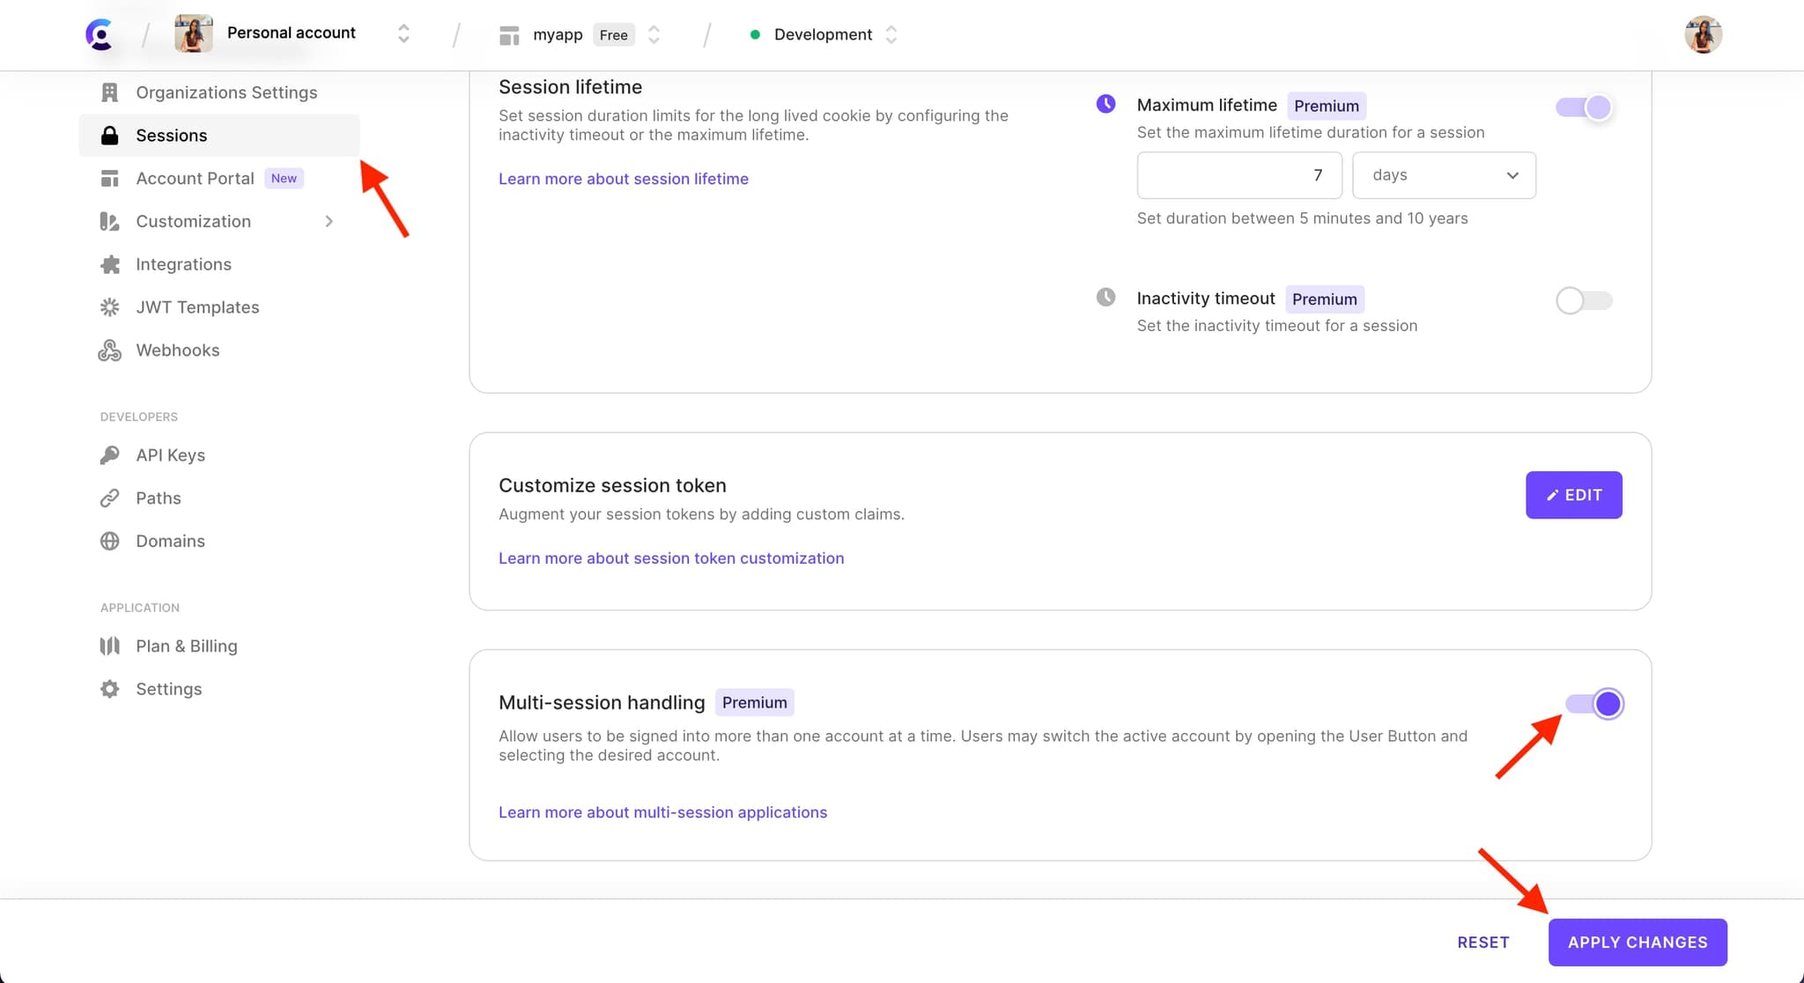Click the Customization sidebar icon
Image resolution: width=1804 pixels, height=983 pixels.
click(110, 220)
